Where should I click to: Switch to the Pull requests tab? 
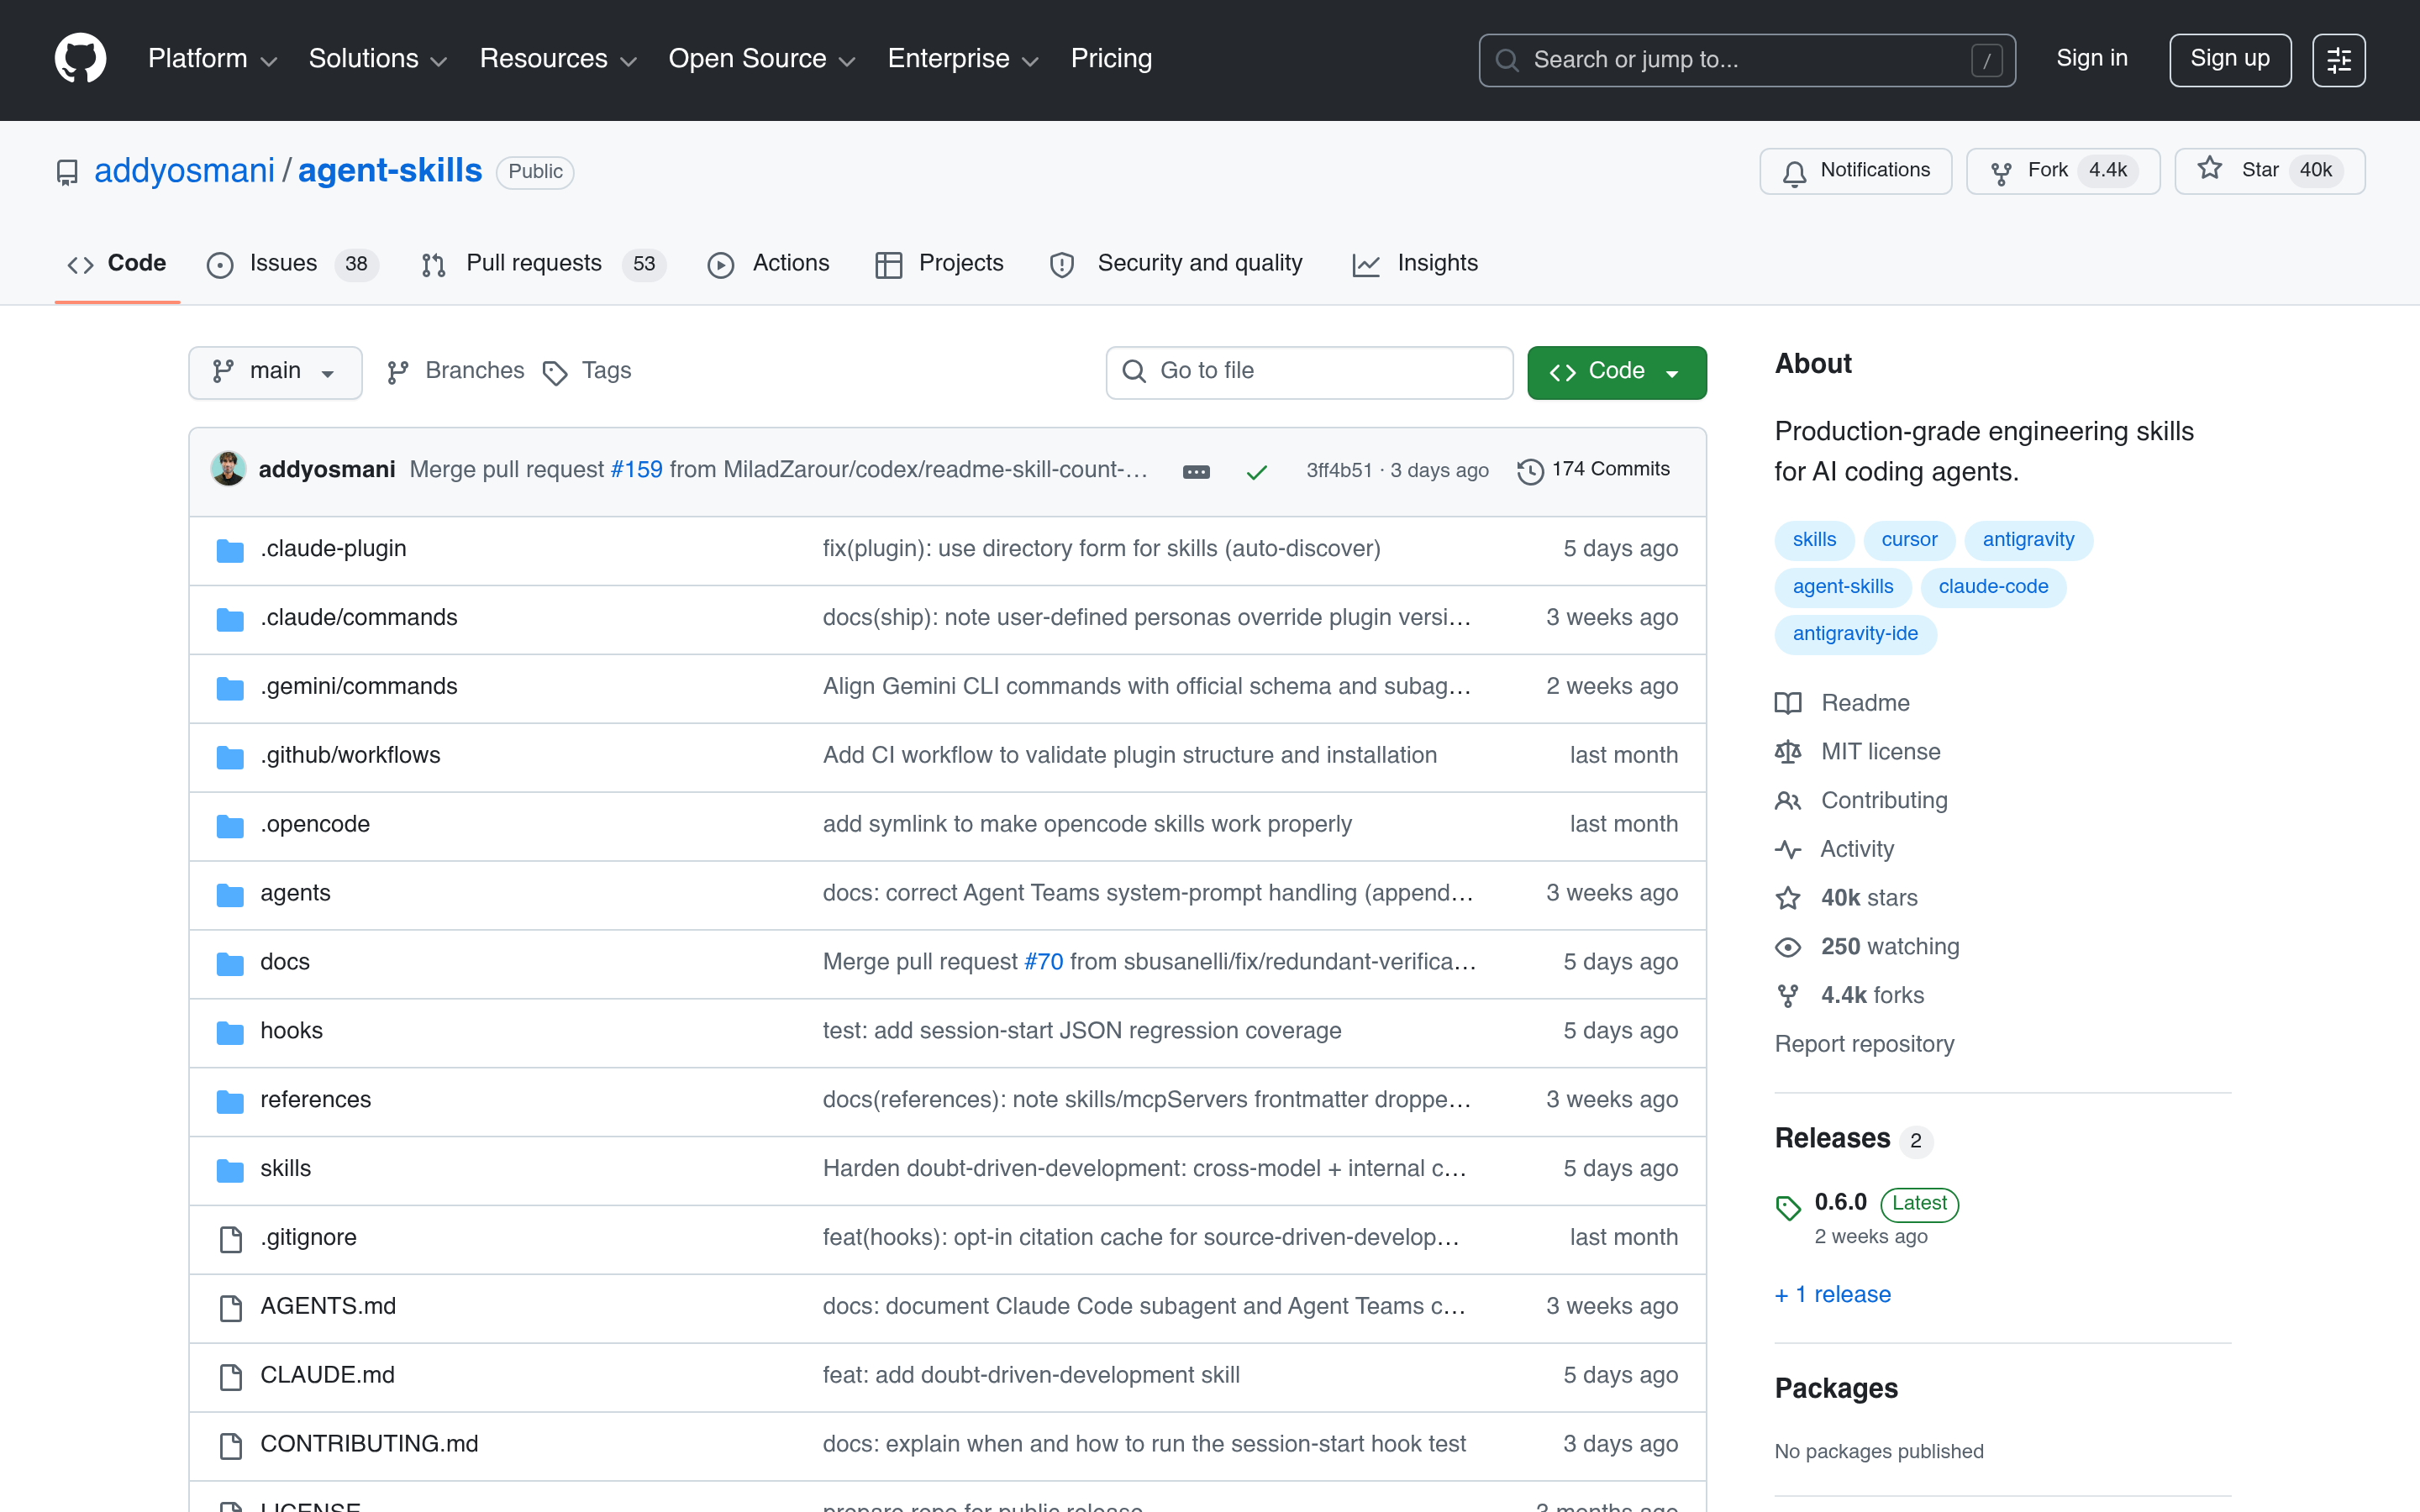[544, 264]
